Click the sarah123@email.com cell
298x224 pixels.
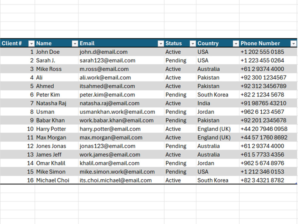coord(121,60)
